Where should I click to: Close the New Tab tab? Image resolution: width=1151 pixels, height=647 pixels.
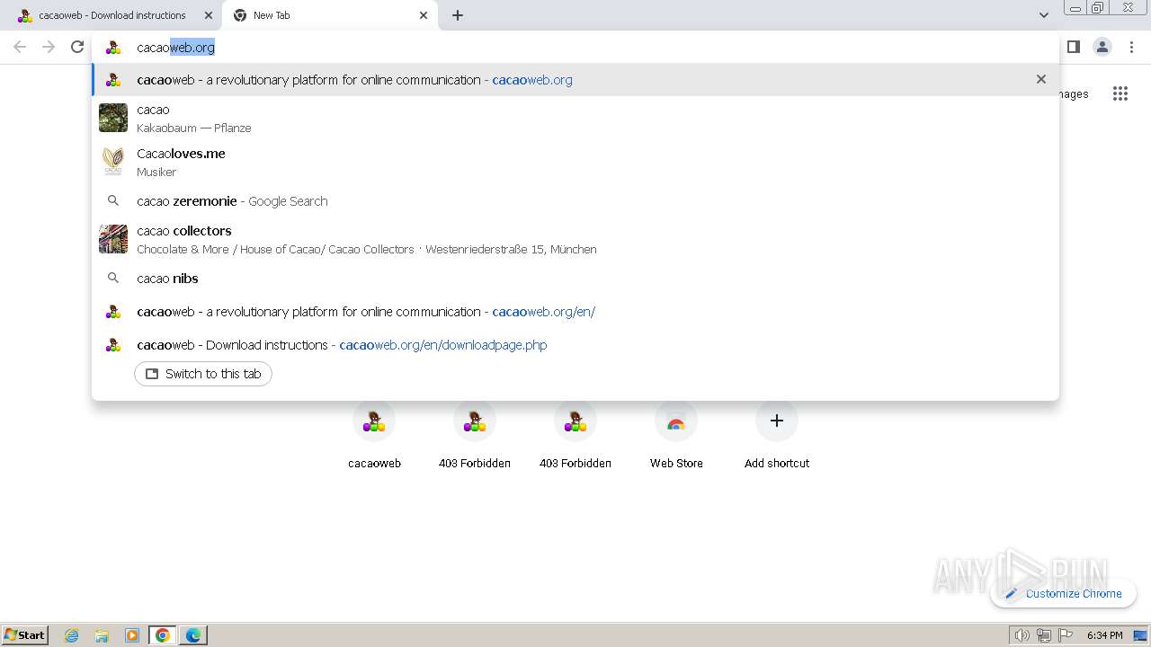pyautogui.click(x=424, y=15)
